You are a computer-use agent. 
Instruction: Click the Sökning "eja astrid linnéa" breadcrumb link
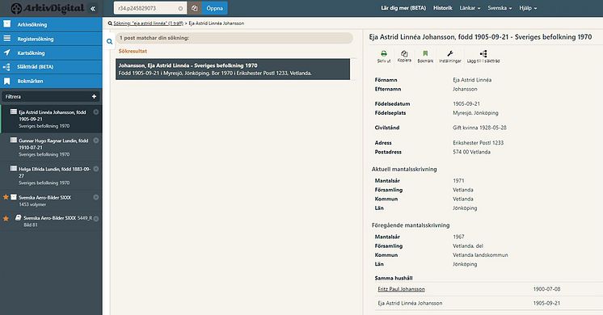[x=148, y=23]
